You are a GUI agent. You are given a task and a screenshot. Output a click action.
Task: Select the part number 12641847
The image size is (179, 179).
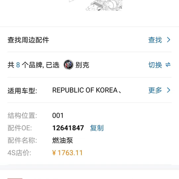click(68, 128)
